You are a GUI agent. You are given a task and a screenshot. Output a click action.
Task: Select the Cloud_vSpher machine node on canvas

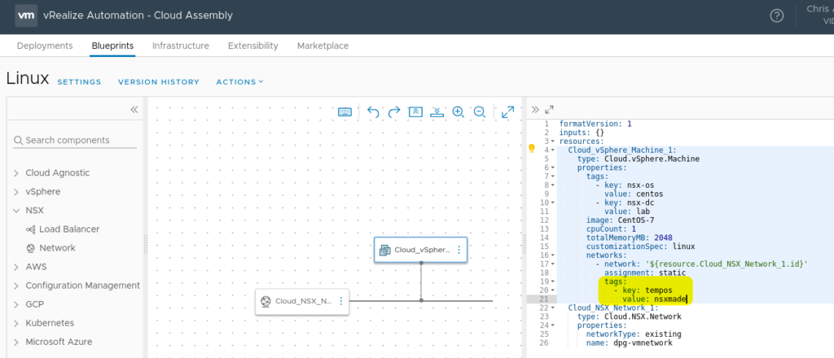click(421, 250)
